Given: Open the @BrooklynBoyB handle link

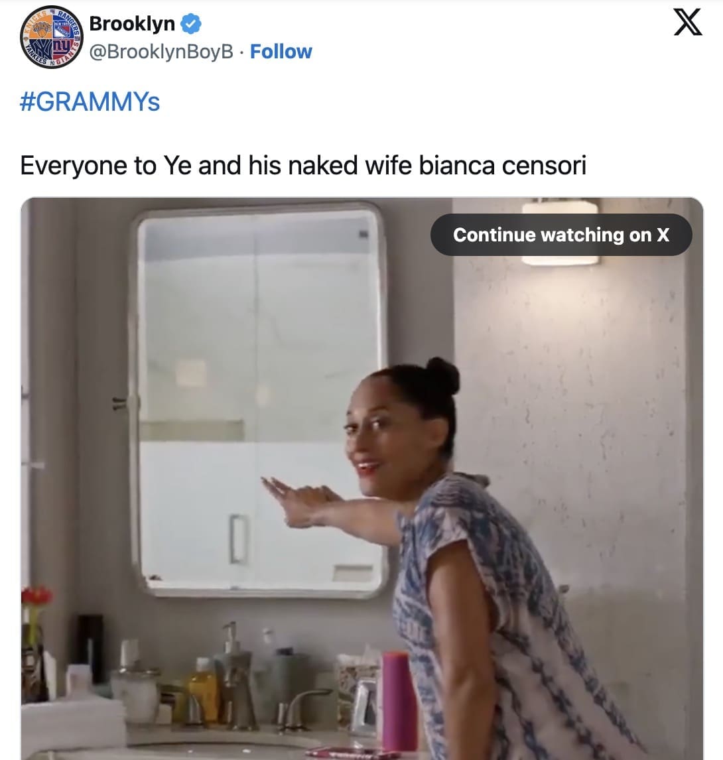Looking at the screenshot, I should (161, 52).
